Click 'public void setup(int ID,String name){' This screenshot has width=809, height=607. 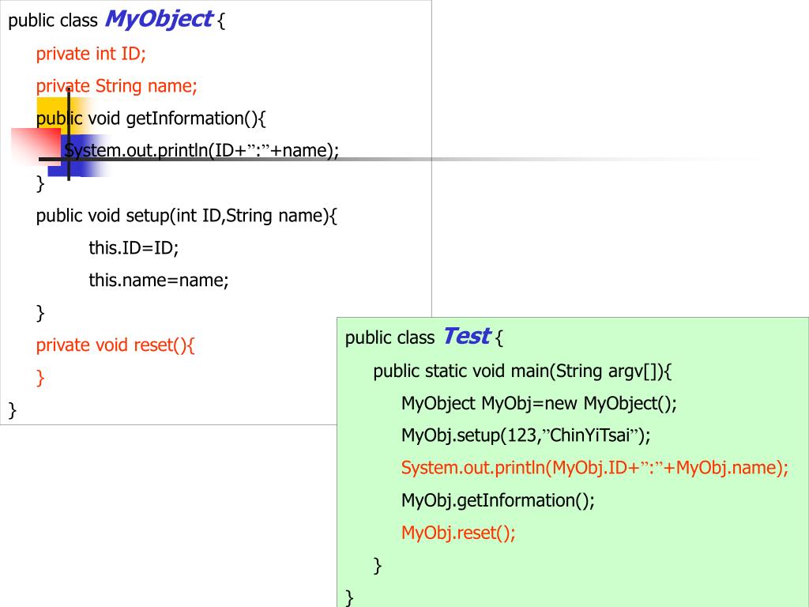pyautogui.click(x=186, y=215)
